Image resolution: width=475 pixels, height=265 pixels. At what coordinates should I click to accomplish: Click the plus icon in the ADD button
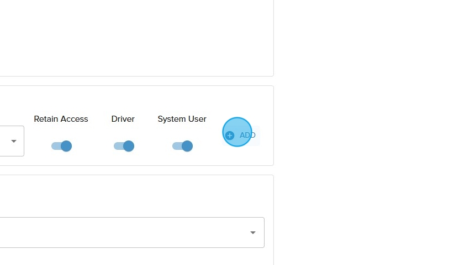pos(230,136)
